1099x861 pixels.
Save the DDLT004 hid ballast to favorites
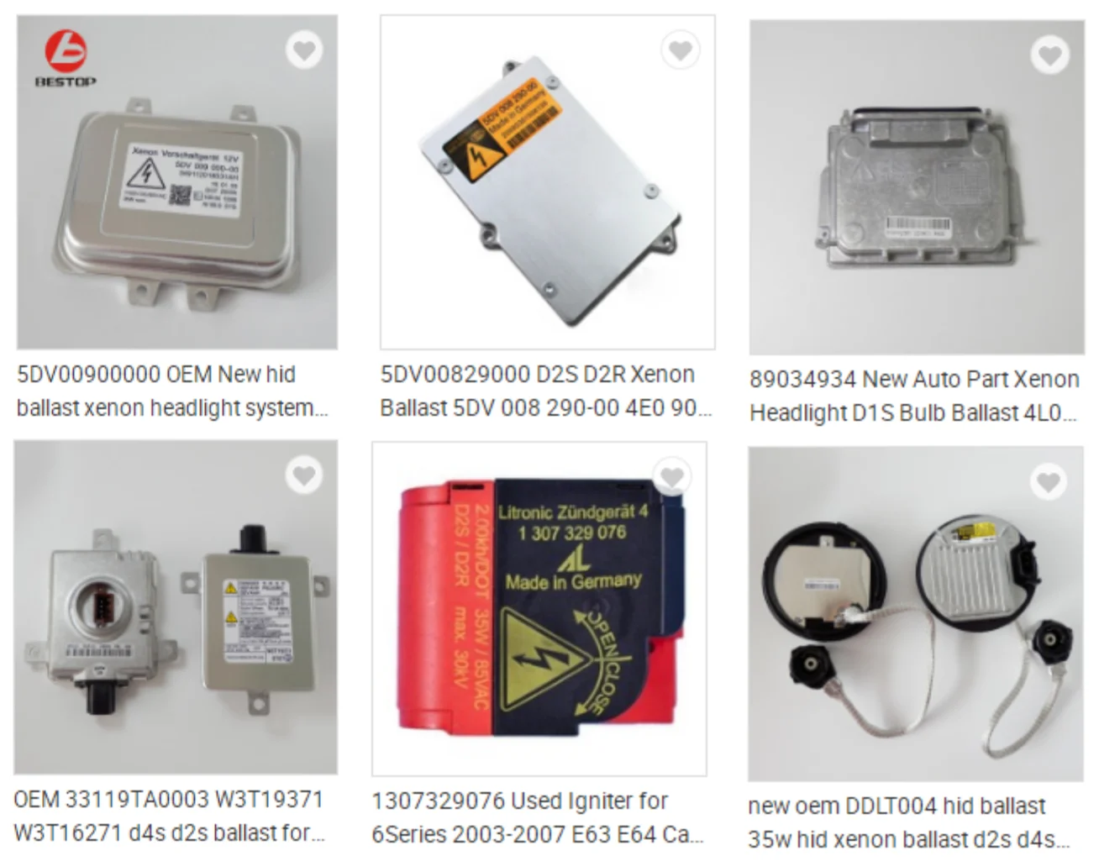click(1048, 481)
